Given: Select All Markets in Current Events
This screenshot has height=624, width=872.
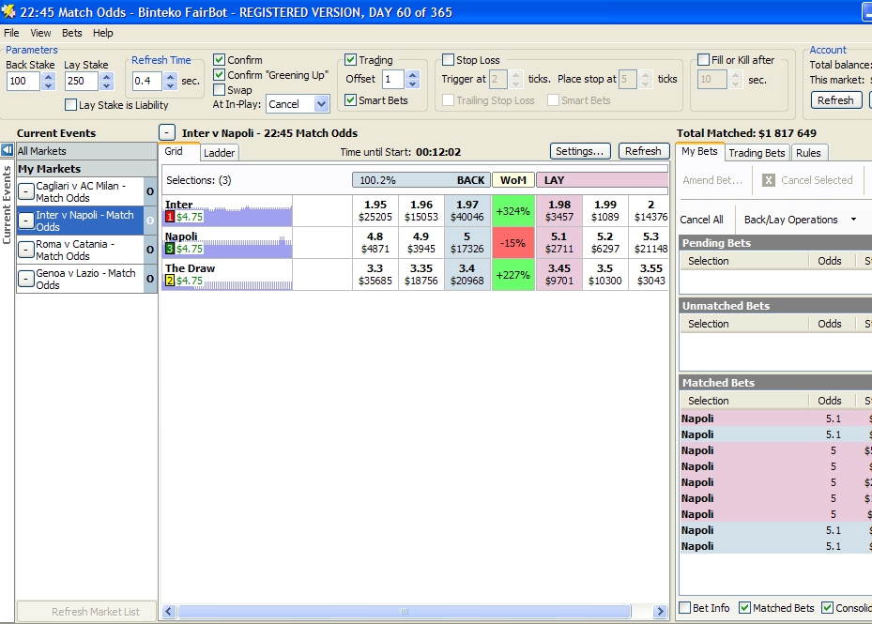Looking at the screenshot, I should [86, 151].
